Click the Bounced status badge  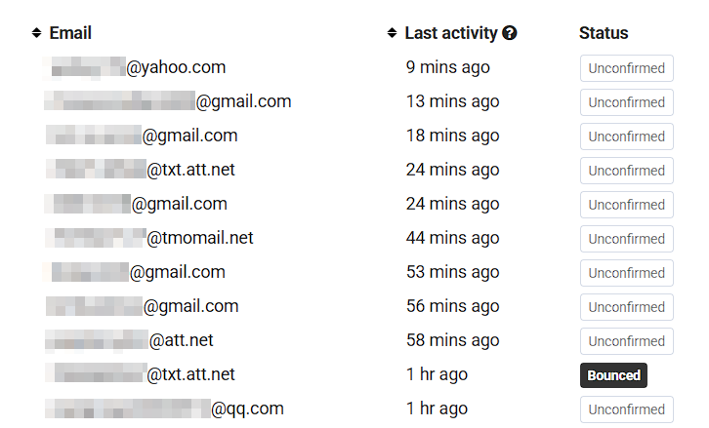613,375
